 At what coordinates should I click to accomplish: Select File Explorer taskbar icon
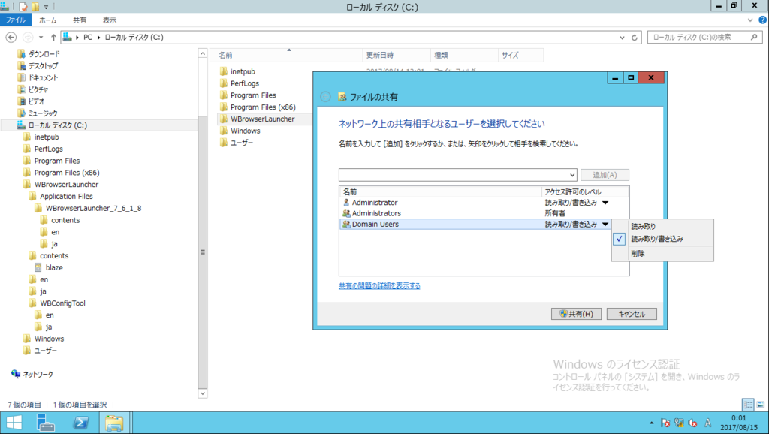pyautogui.click(x=114, y=423)
